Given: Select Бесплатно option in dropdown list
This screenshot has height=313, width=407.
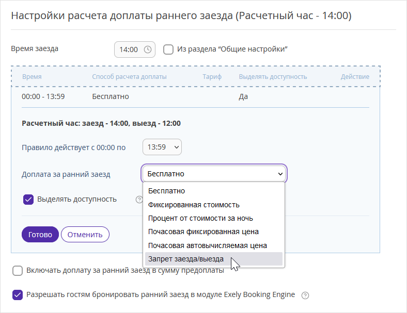Looking at the screenshot, I should [214, 191].
